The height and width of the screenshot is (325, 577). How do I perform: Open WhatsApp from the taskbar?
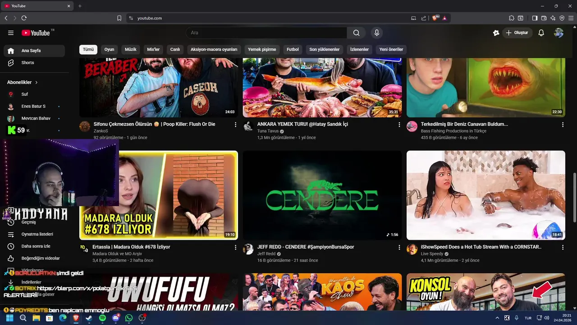tap(129, 318)
